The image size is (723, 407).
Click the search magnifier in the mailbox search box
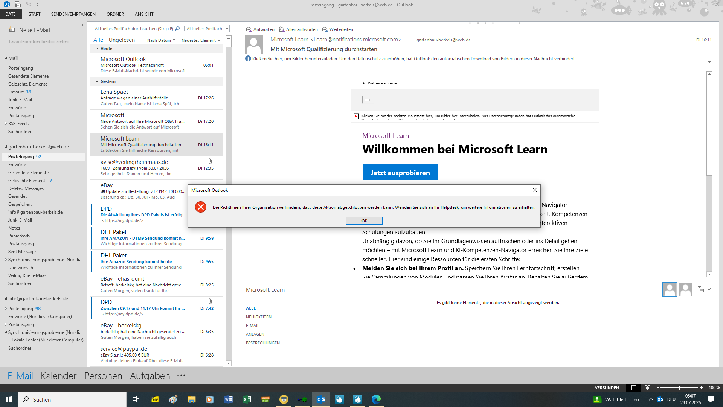coord(177,29)
